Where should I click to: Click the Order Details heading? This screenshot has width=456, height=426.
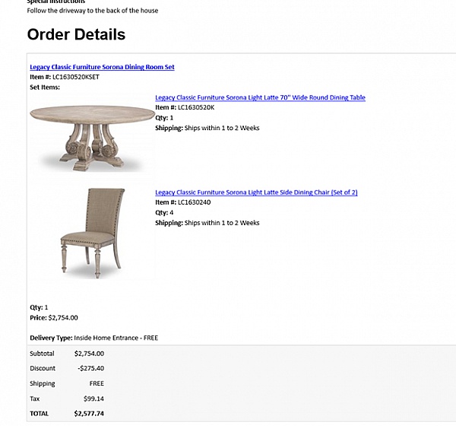click(76, 34)
